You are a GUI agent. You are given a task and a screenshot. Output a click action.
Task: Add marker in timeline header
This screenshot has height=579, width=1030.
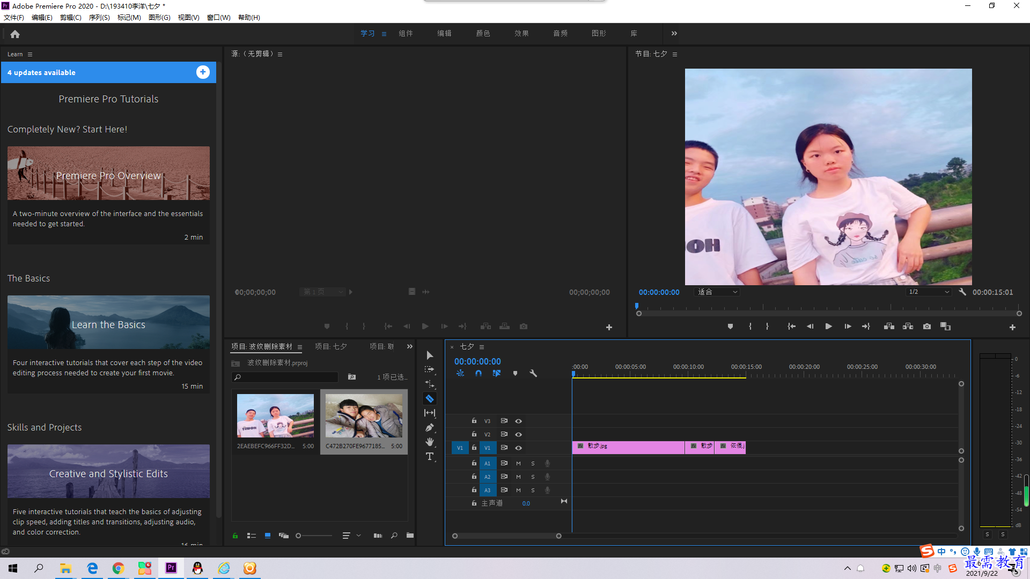click(x=515, y=373)
